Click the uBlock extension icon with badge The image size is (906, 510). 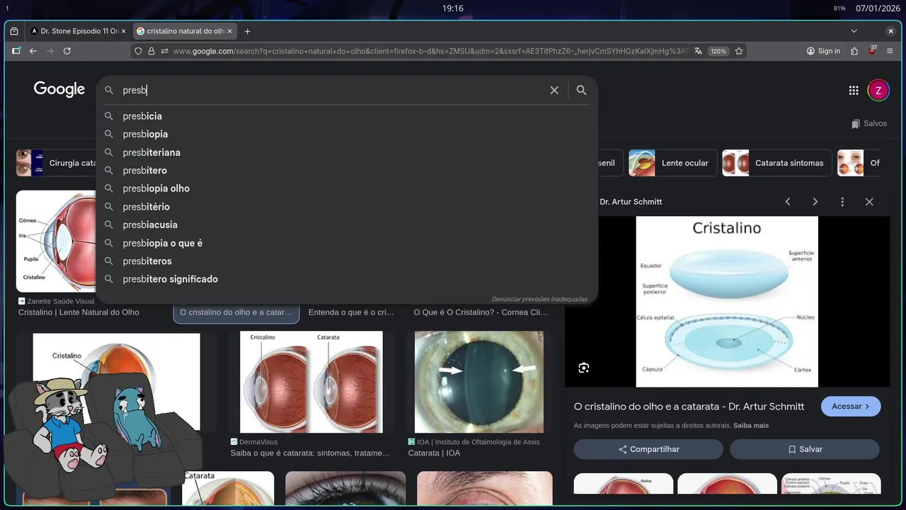point(873,51)
